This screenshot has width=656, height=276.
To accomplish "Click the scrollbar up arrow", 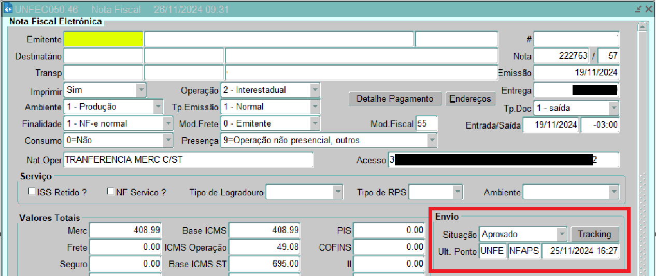I will pos(643,26).
